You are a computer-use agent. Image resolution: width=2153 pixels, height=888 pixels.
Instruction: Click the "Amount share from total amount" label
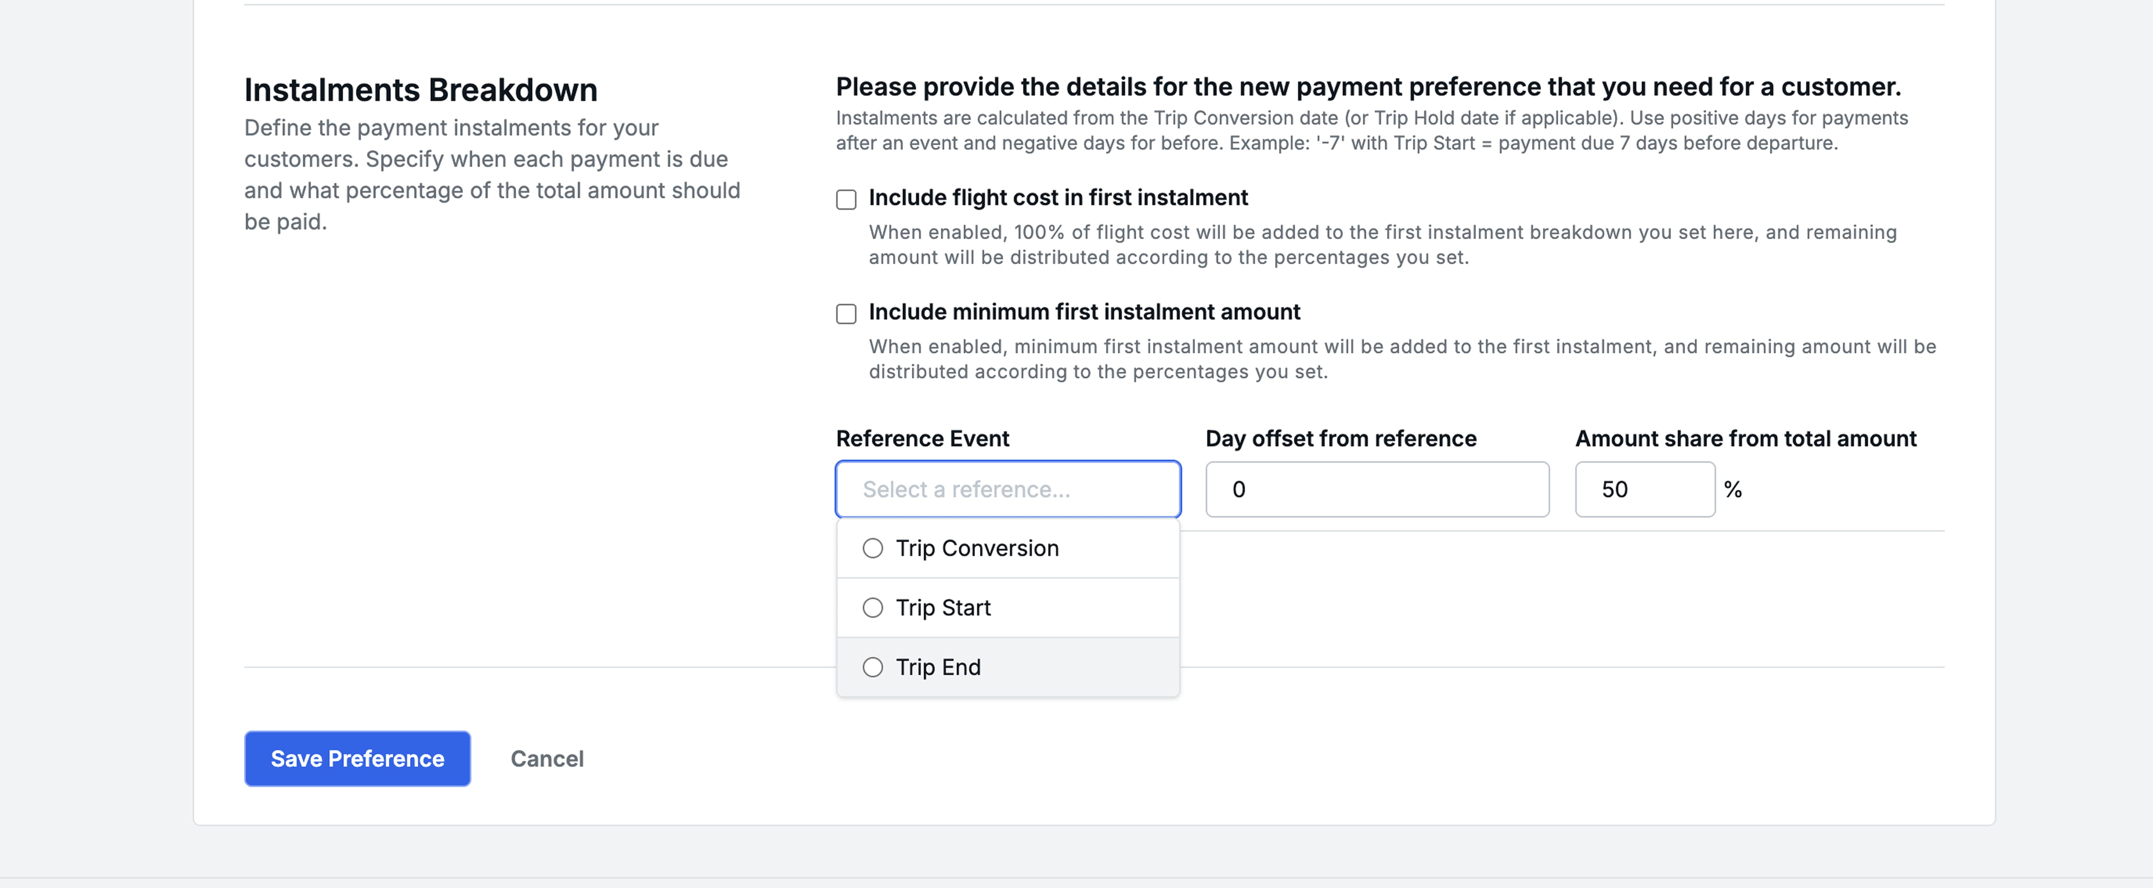click(x=1745, y=438)
